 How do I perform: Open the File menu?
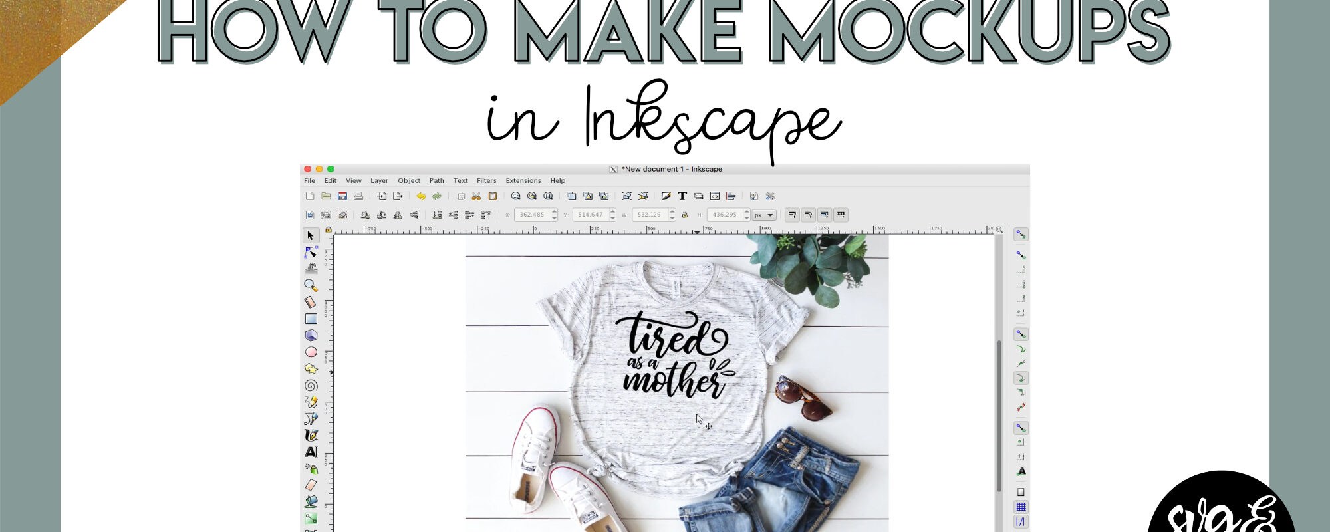coord(309,180)
